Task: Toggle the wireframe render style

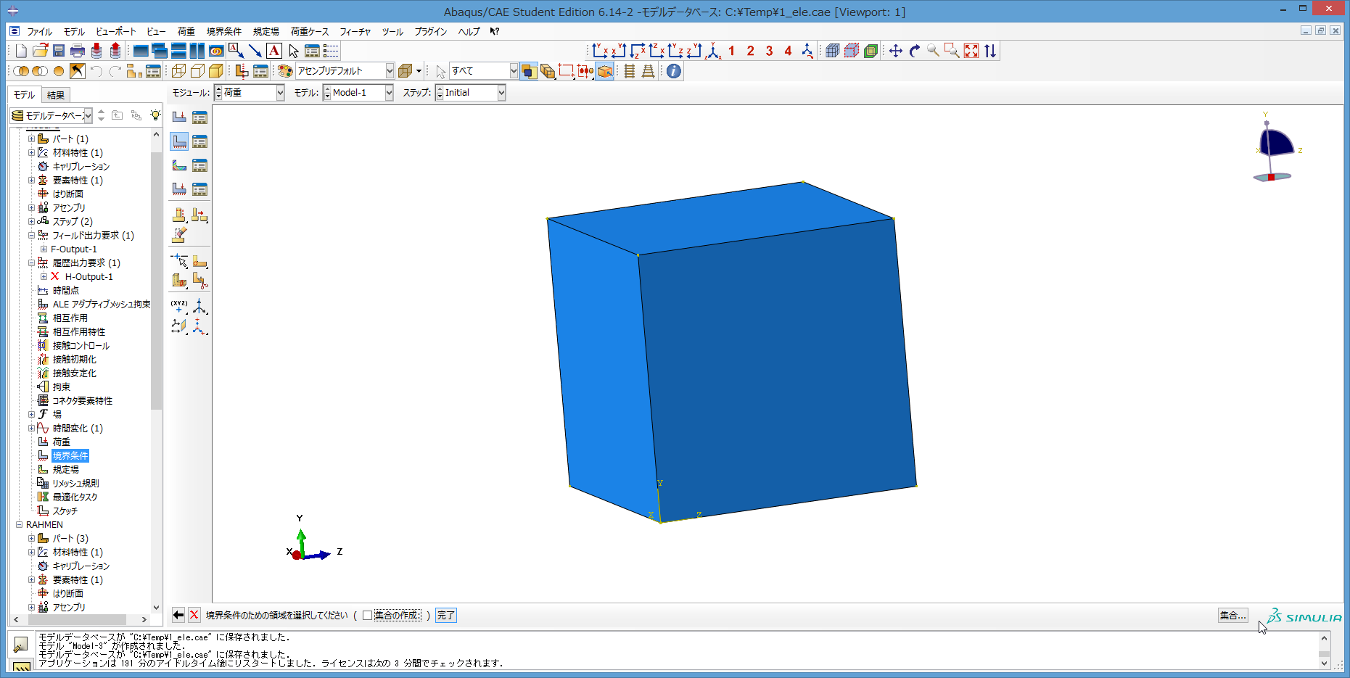Action: click(178, 71)
